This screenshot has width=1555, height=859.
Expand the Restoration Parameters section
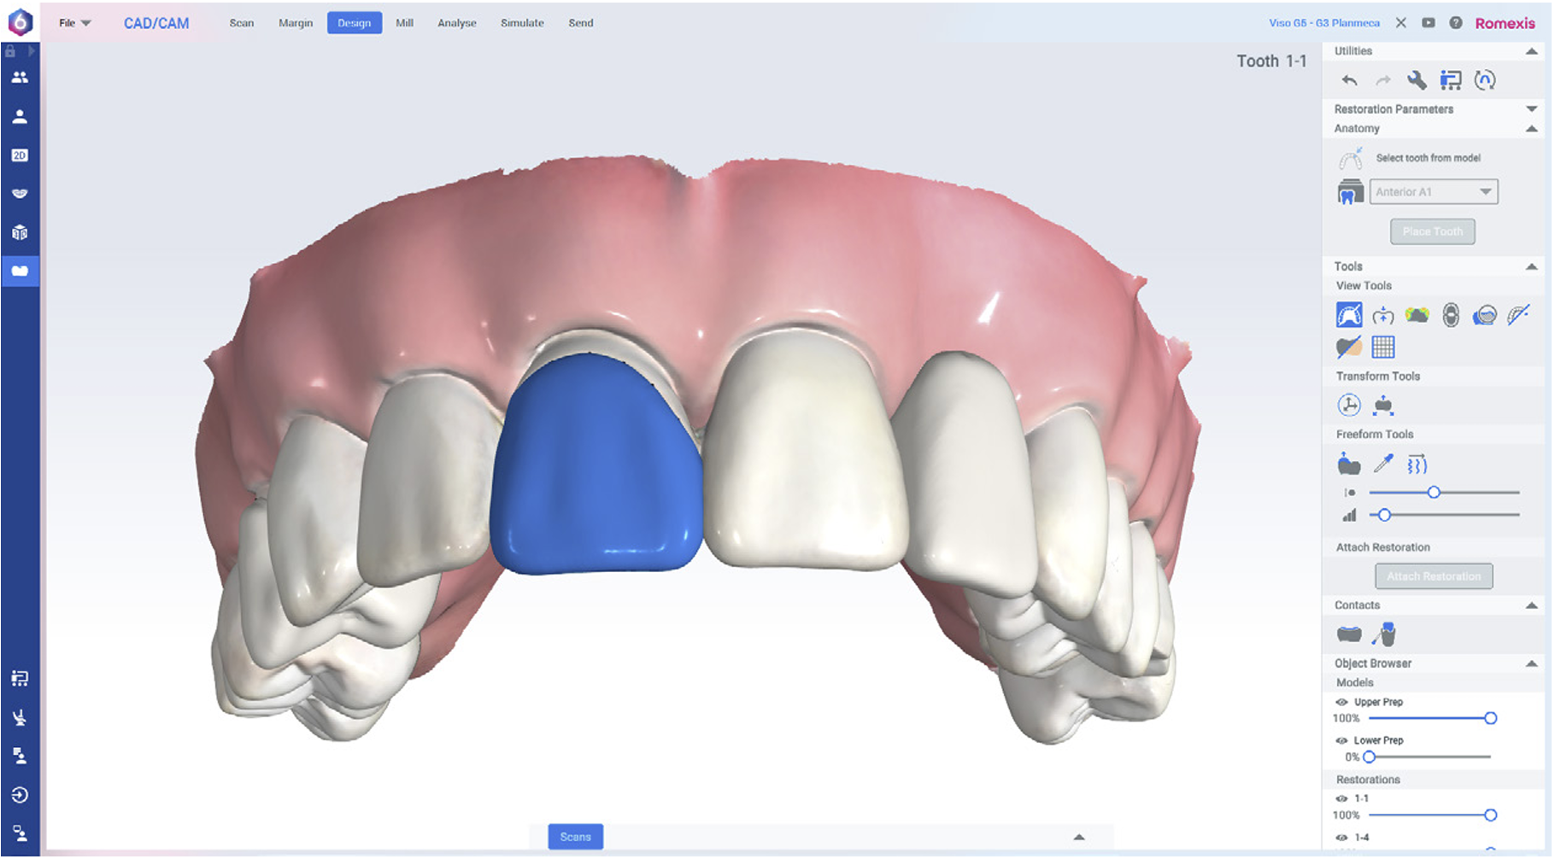[x=1530, y=108]
